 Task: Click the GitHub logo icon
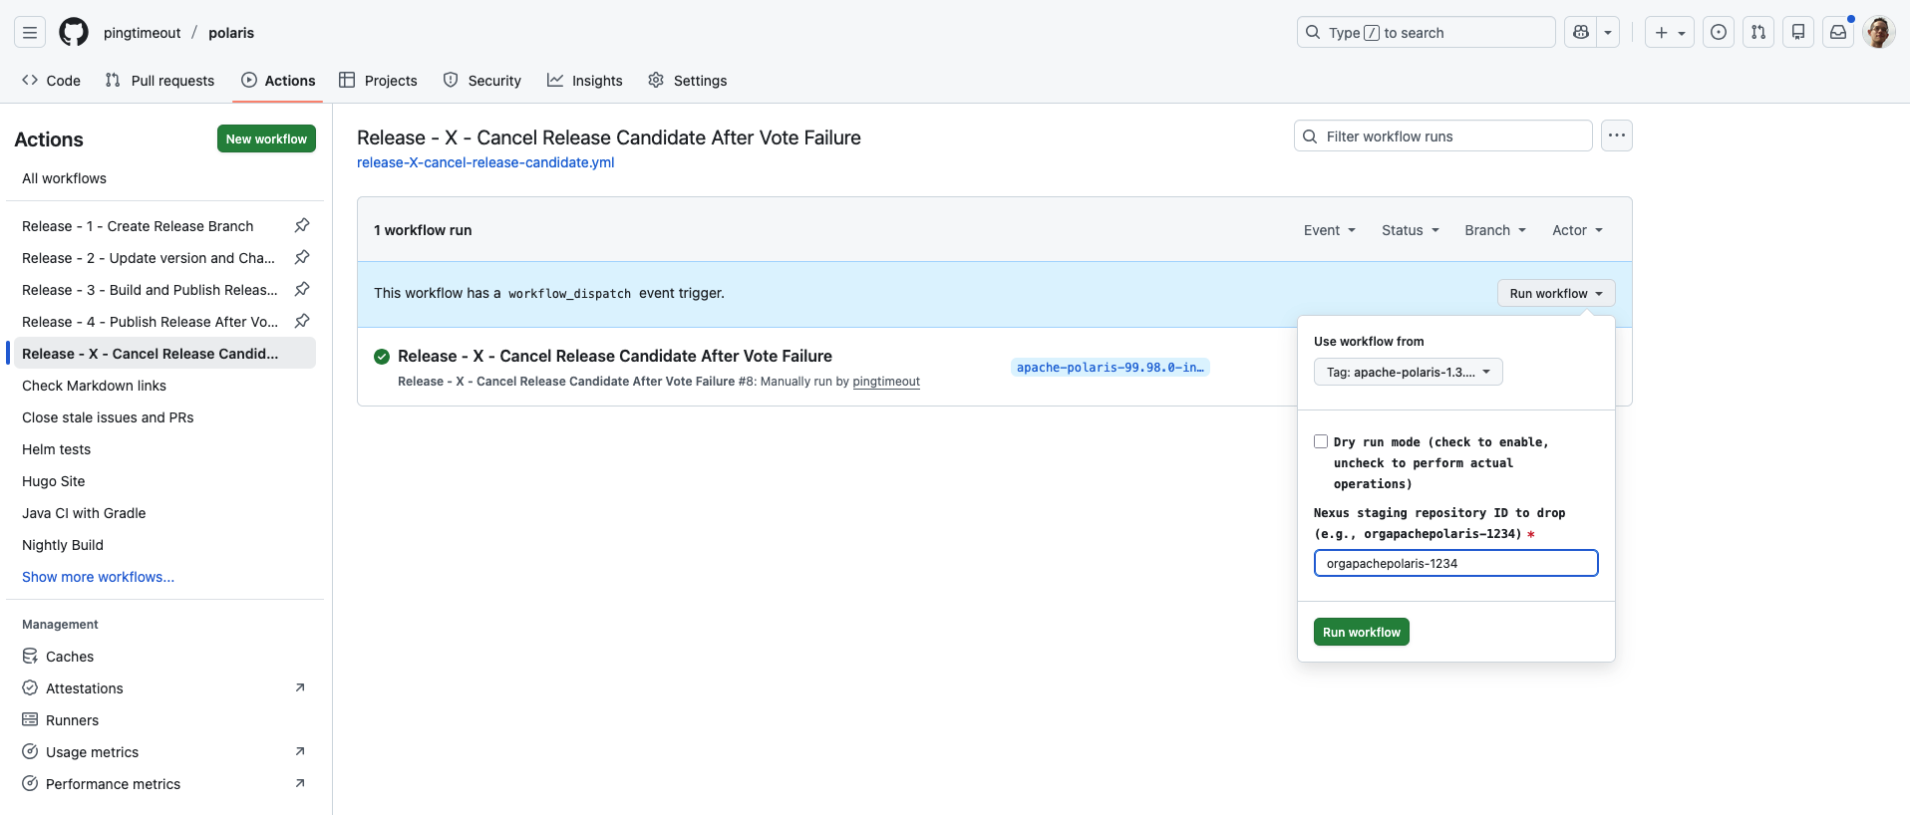[x=74, y=33]
